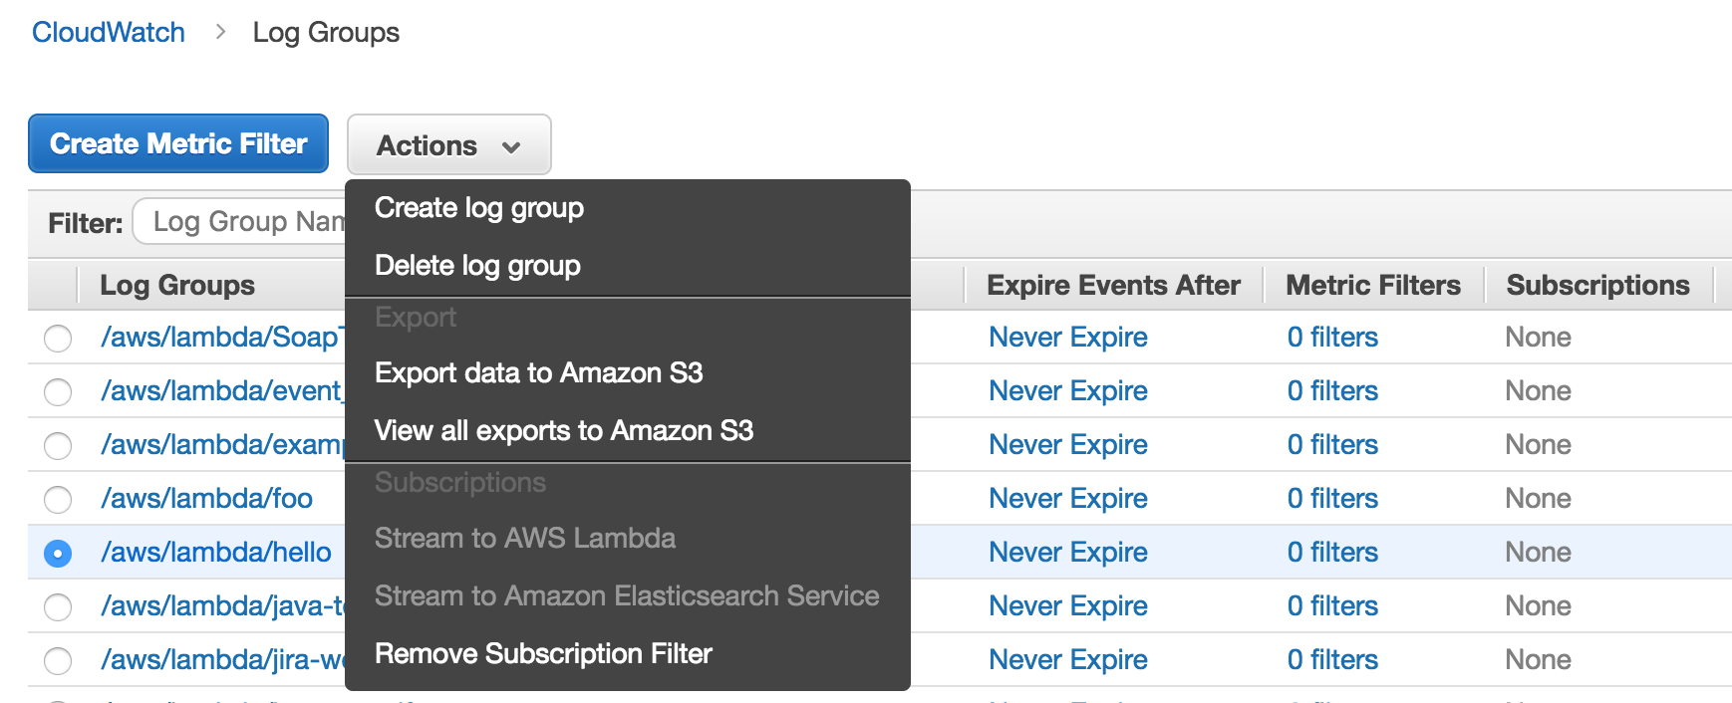The width and height of the screenshot is (1732, 703).
Task: Click 0 filters on the top row
Action: pyautogui.click(x=1332, y=338)
